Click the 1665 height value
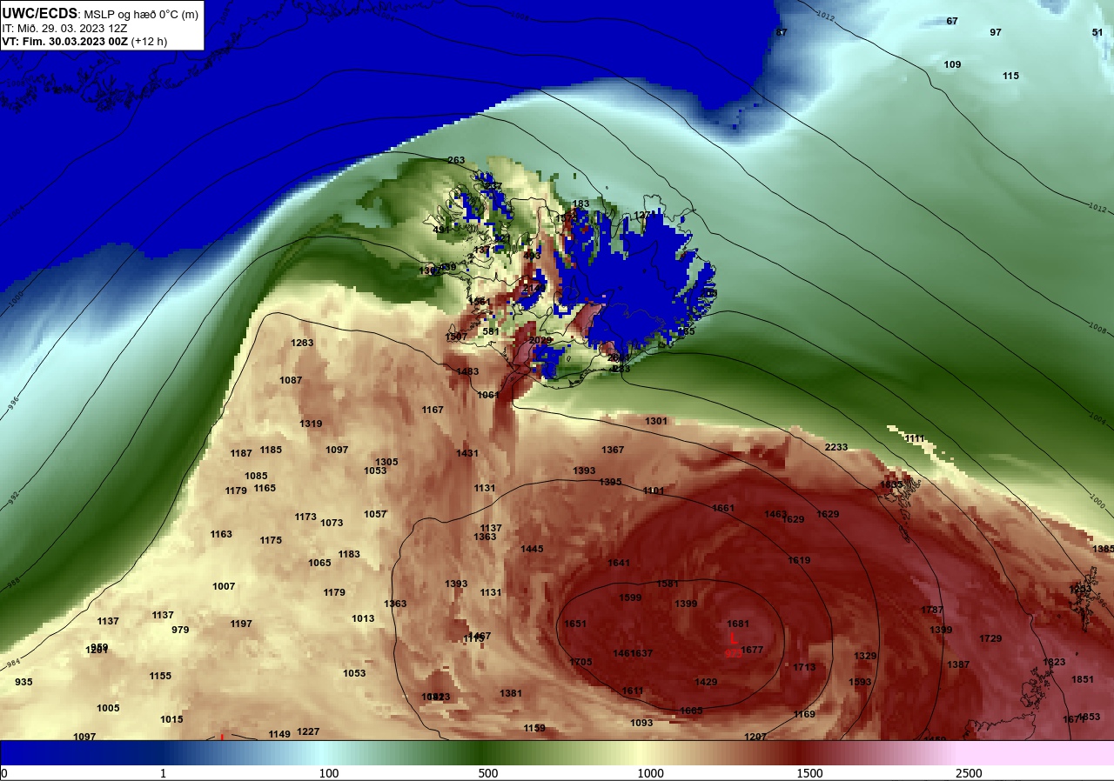The image size is (1114, 781). point(691,711)
